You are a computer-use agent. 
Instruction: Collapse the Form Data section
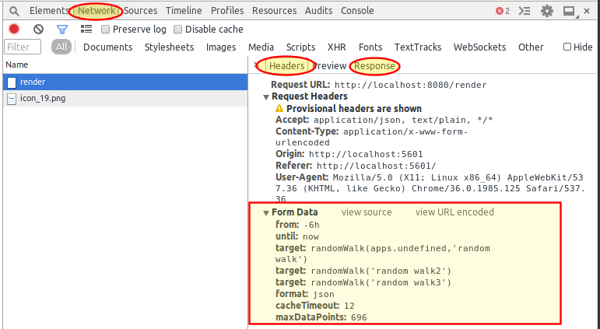[x=266, y=212]
